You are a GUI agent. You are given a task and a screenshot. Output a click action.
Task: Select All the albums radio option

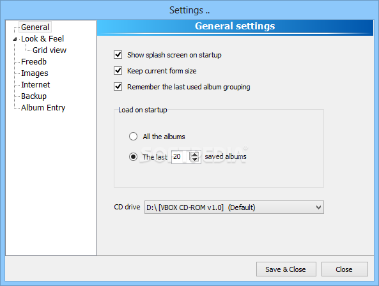pos(133,137)
